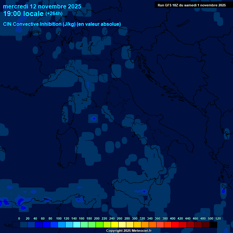The width and height of the screenshot is (233, 233).
Task: Select the '260' legend value
Action: (120, 218)
